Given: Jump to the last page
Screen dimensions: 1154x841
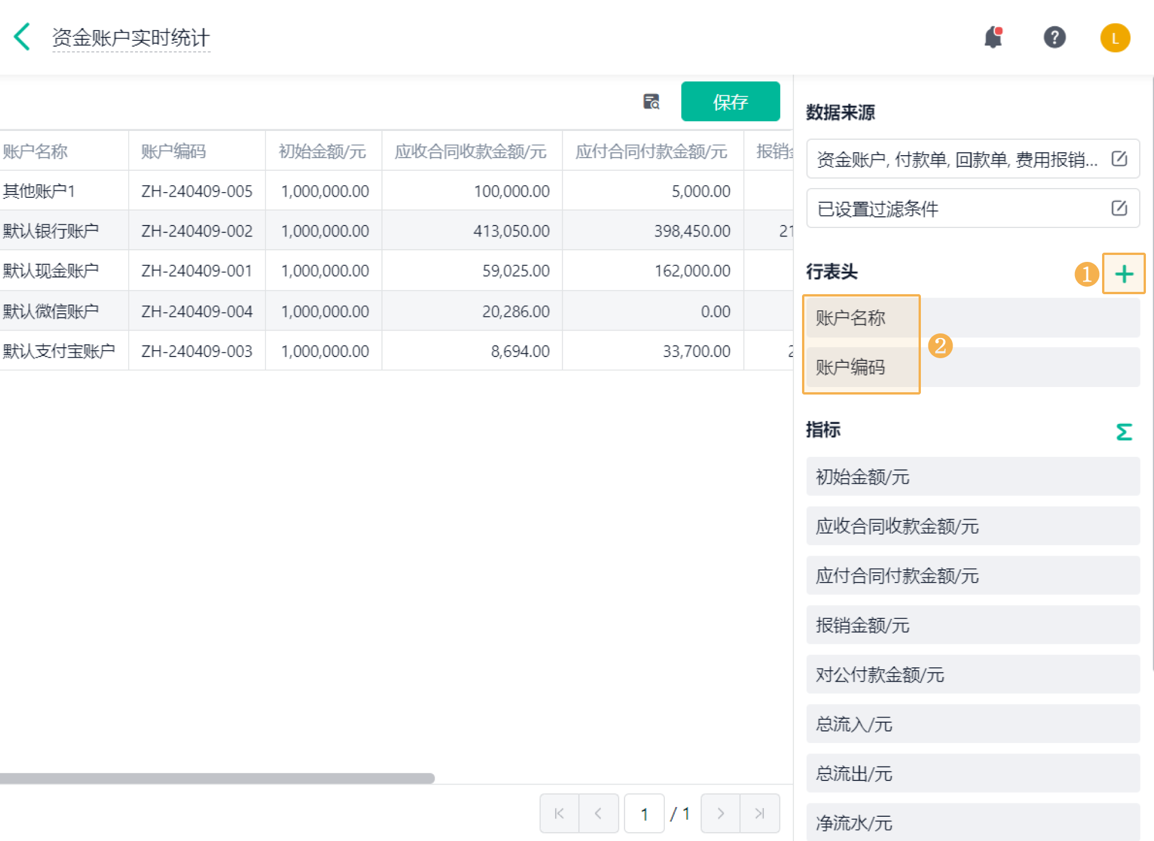Looking at the screenshot, I should pyautogui.click(x=759, y=813).
